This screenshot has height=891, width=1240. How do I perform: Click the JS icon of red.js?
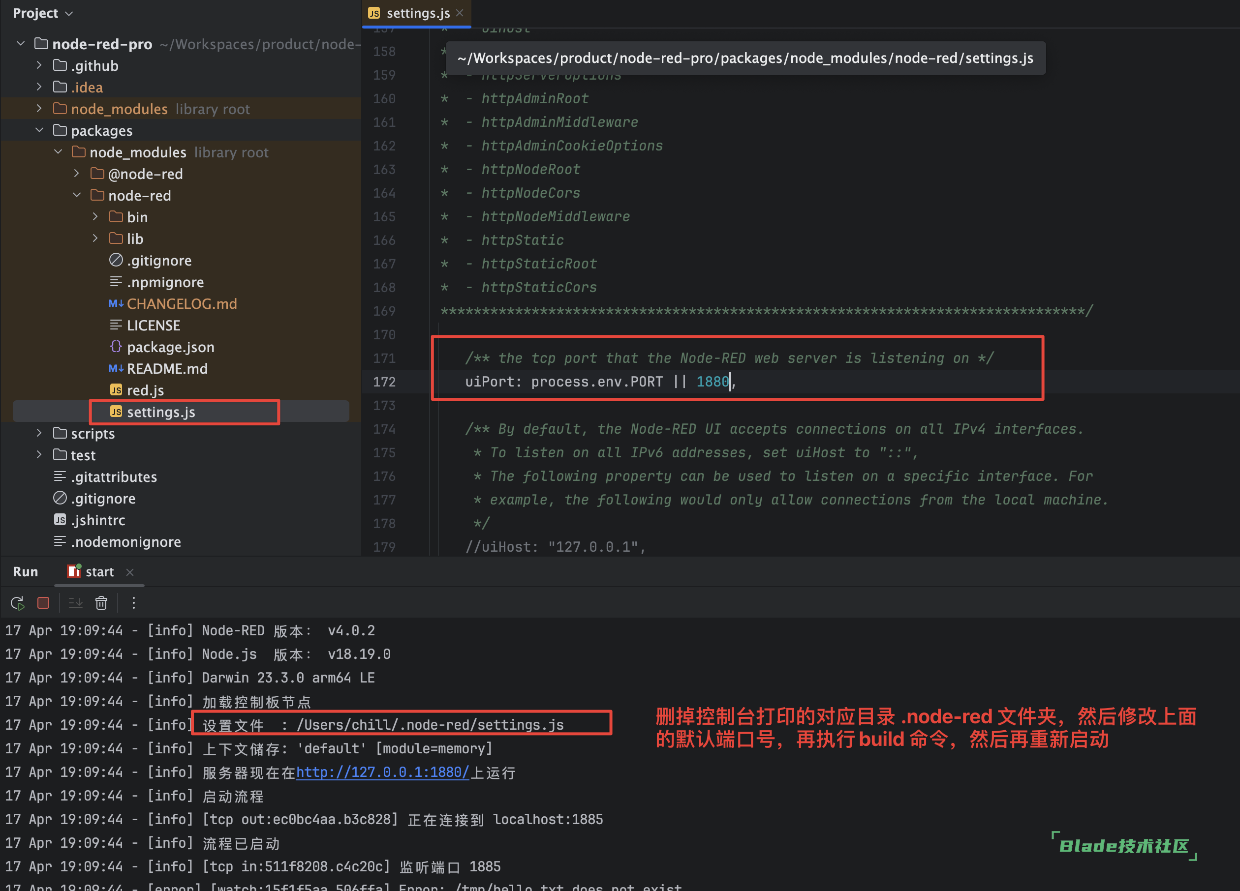pos(116,389)
